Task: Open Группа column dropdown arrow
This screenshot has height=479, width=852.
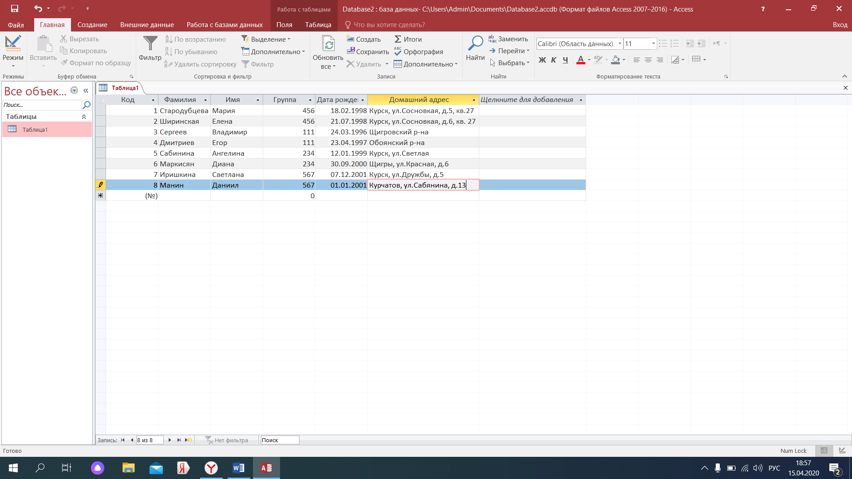Action: 310,100
